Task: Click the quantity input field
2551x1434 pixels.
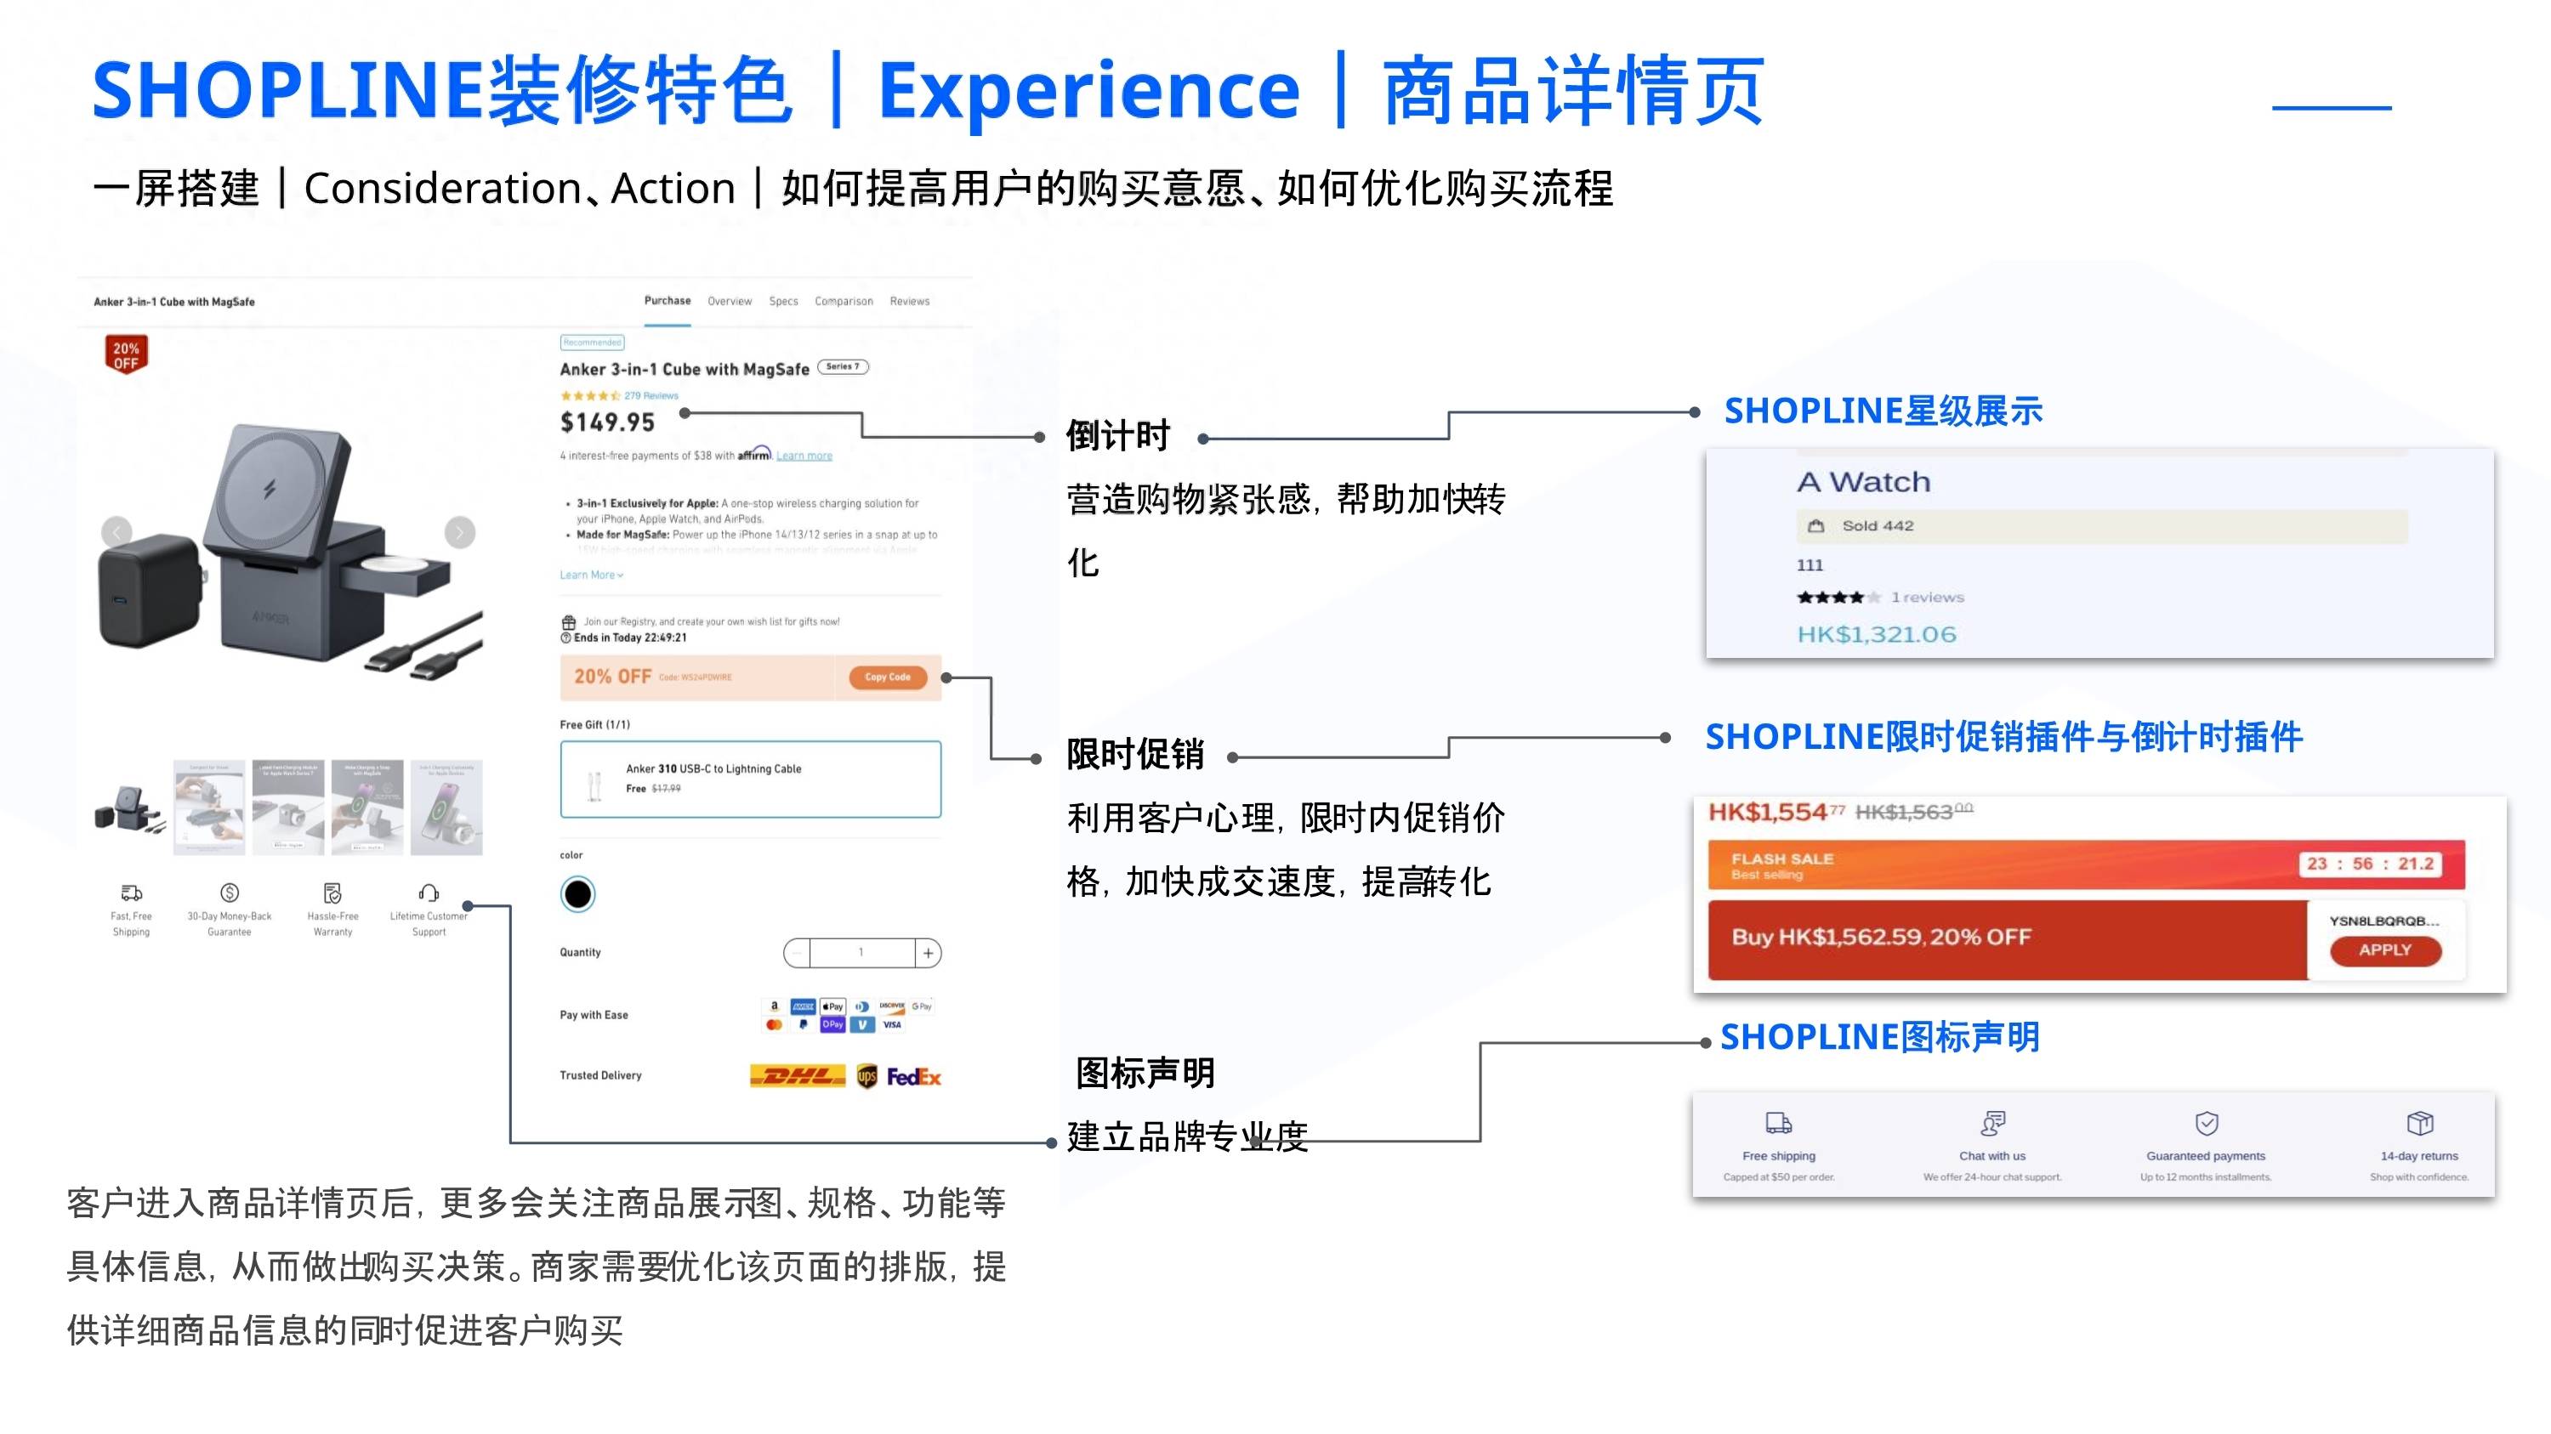Action: (861, 953)
